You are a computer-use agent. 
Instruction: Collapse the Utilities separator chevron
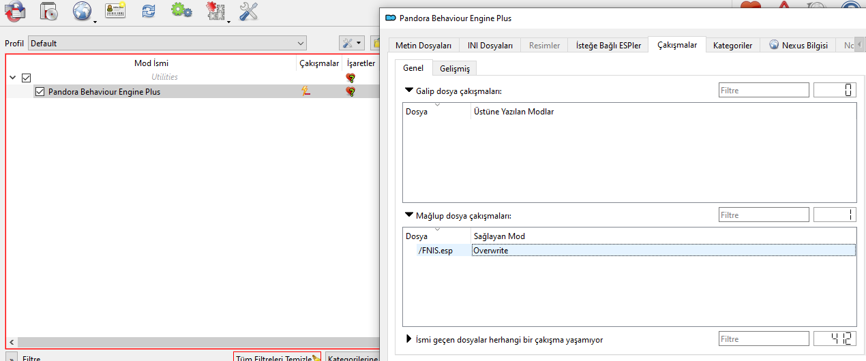(x=12, y=78)
